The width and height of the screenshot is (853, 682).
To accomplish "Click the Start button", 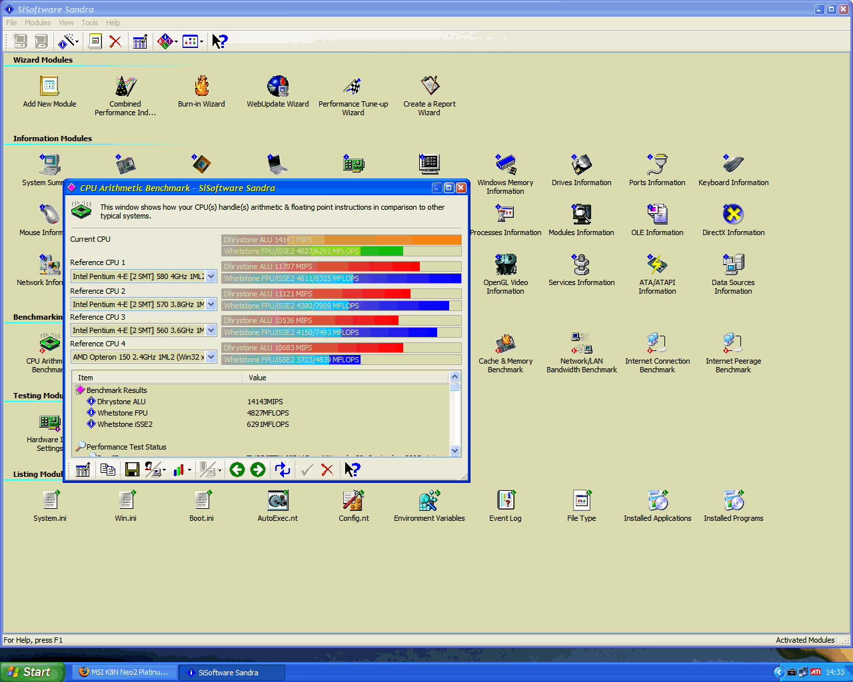I will coord(32,672).
